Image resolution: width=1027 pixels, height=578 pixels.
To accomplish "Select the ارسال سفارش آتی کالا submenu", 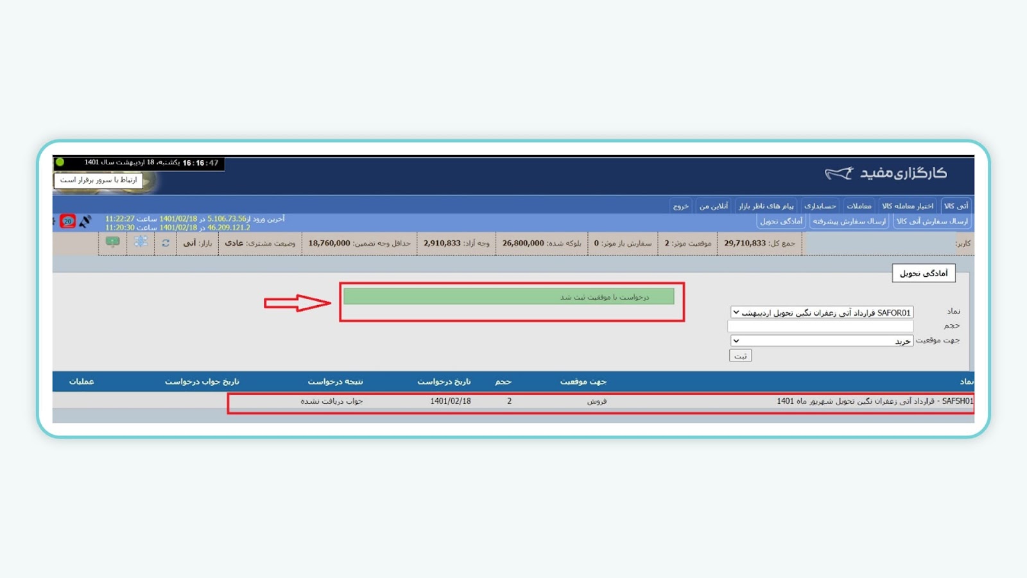I will (x=931, y=222).
